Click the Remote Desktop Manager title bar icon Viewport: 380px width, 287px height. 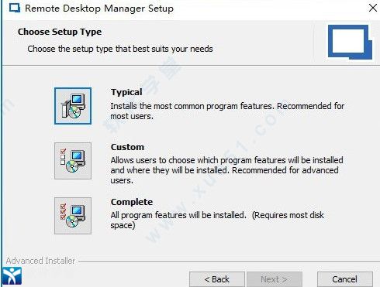[x=14, y=9]
